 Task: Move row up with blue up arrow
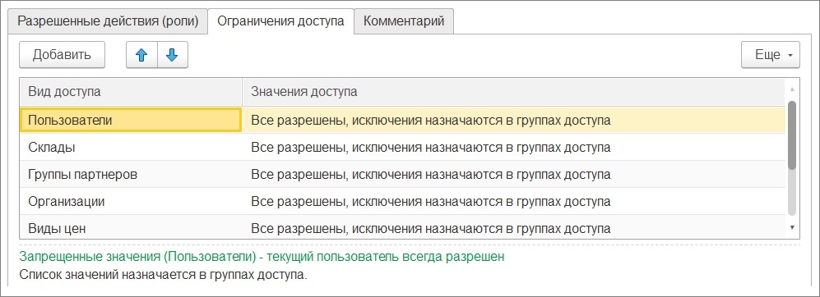tap(141, 55)
